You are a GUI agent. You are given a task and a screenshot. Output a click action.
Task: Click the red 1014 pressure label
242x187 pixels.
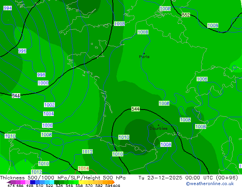coord(84,168)
